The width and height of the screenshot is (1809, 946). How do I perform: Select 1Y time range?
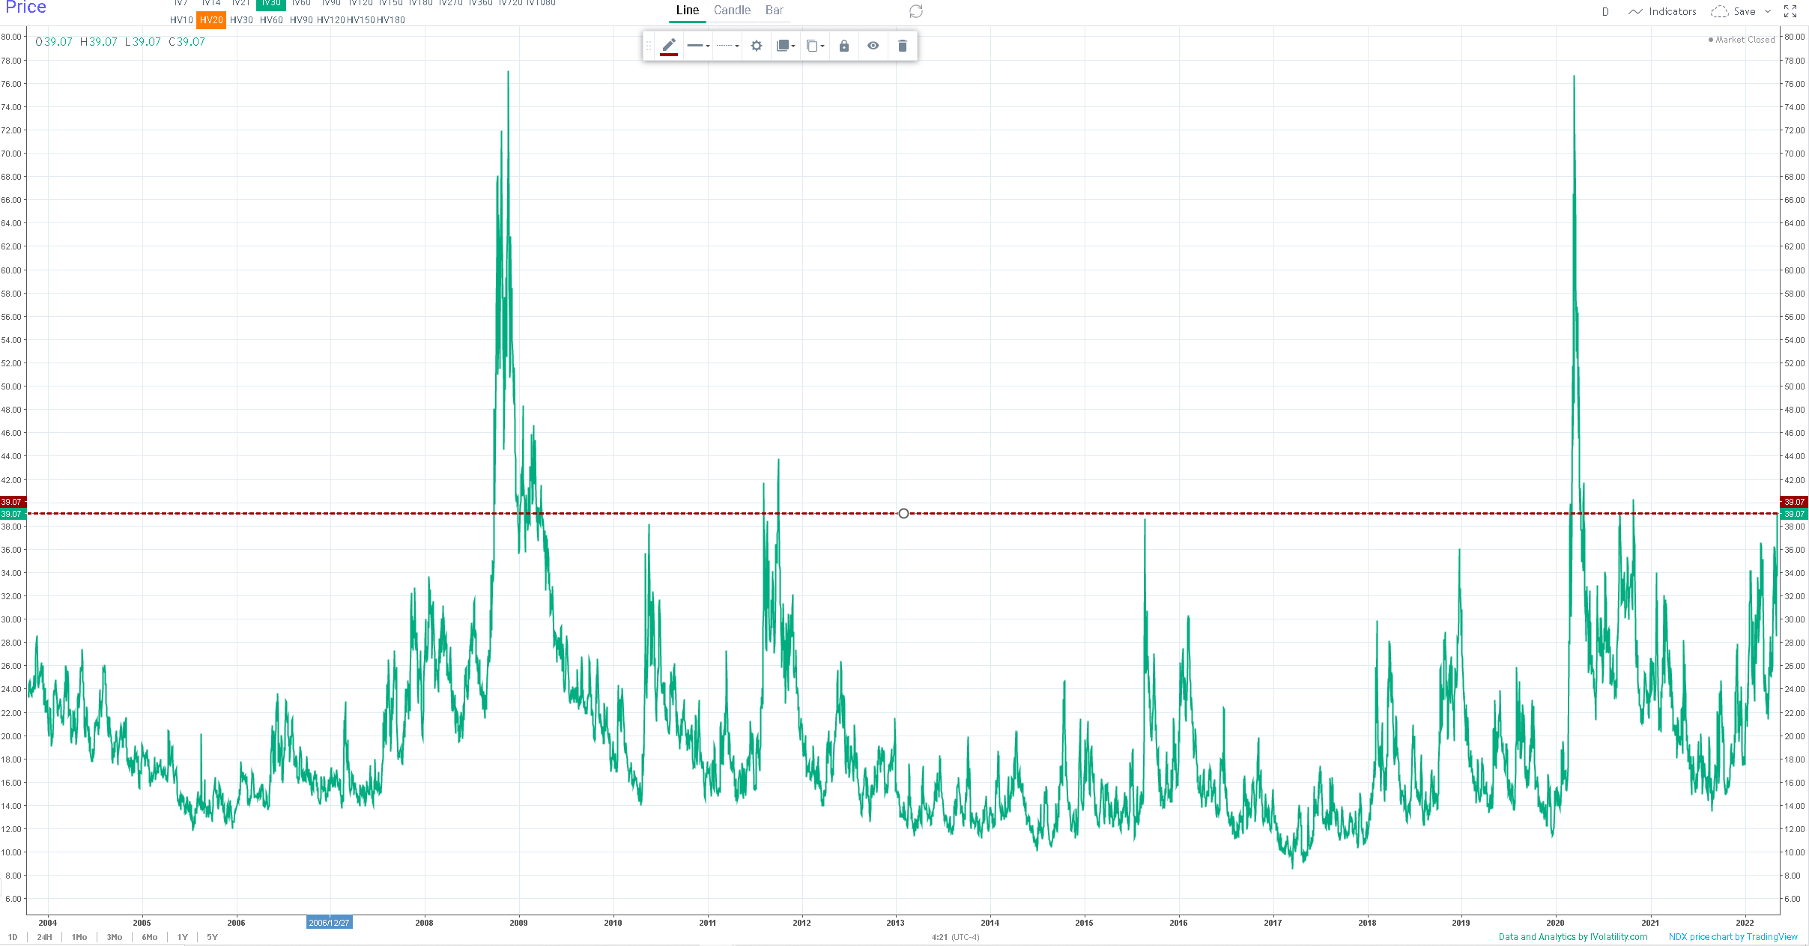(183, 937)
